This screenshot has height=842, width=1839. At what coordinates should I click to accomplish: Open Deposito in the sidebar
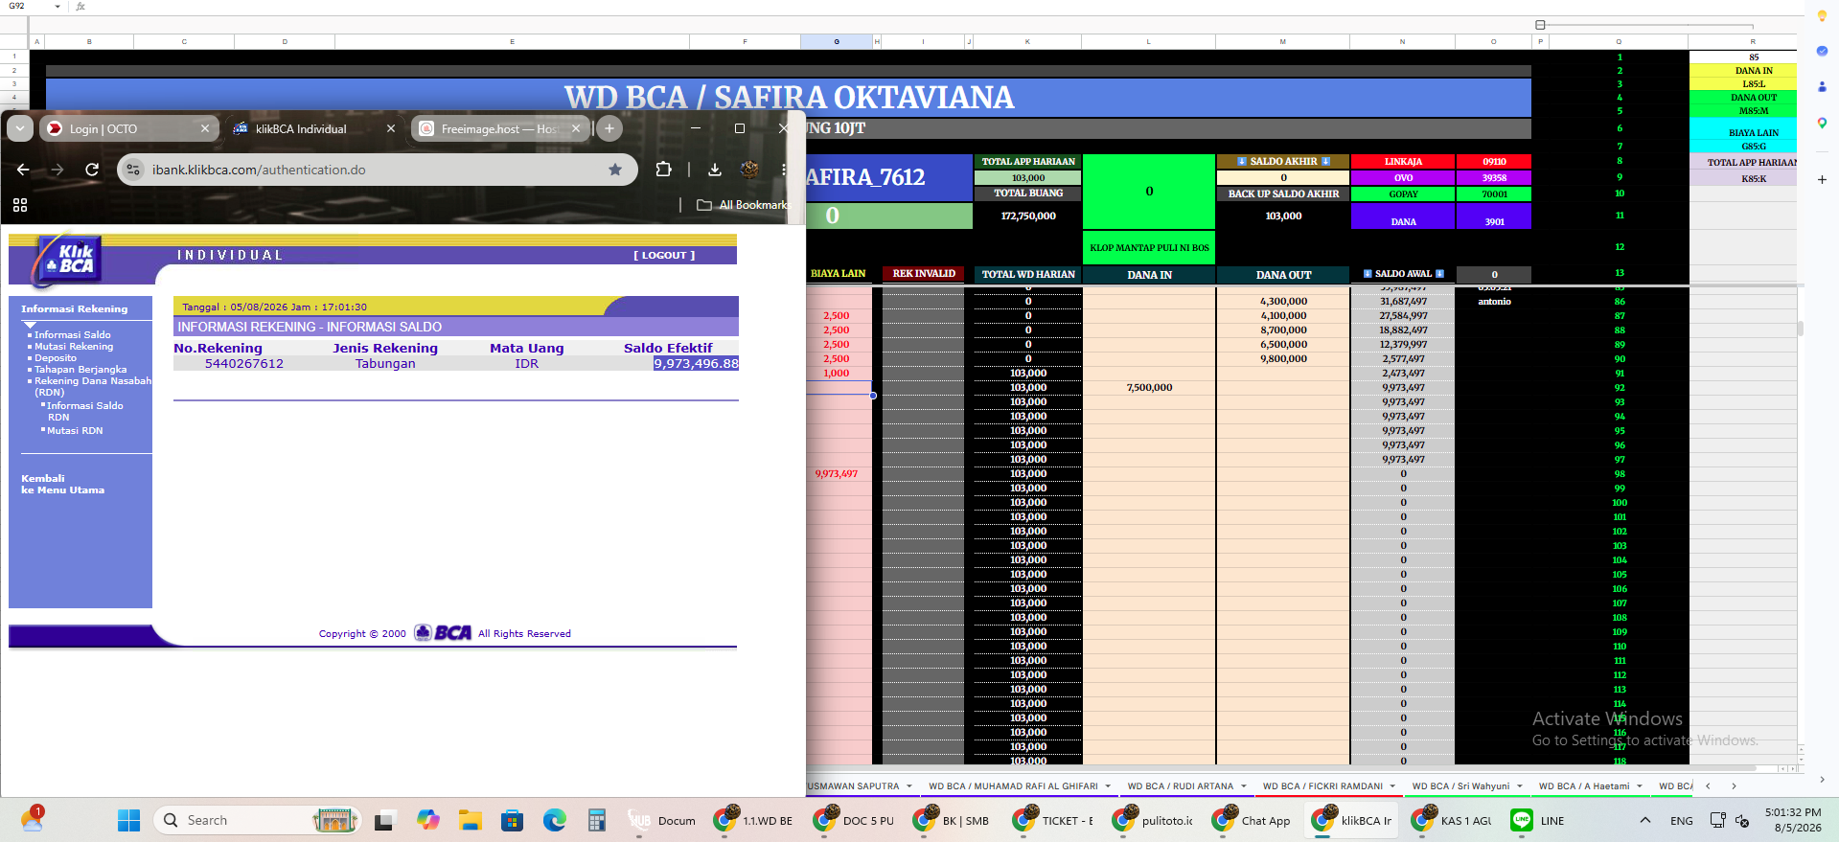[56, 358]
